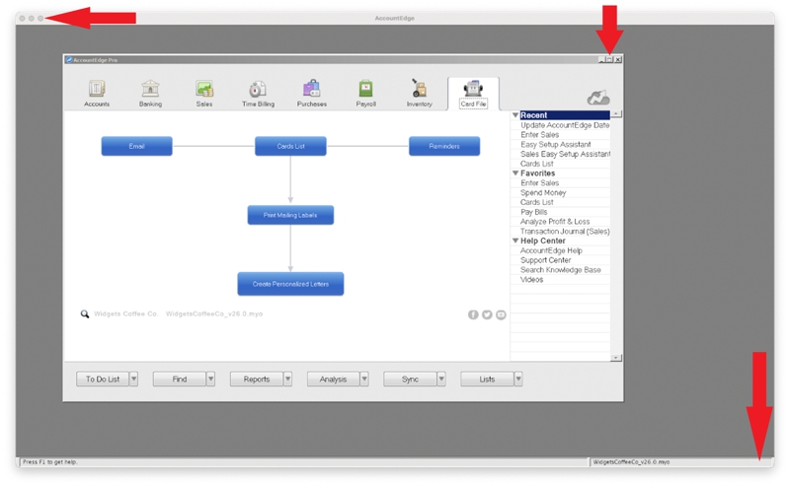Open Enter Sales under Favorites
This screenshot has width=790, height=487.
point(539,183)
